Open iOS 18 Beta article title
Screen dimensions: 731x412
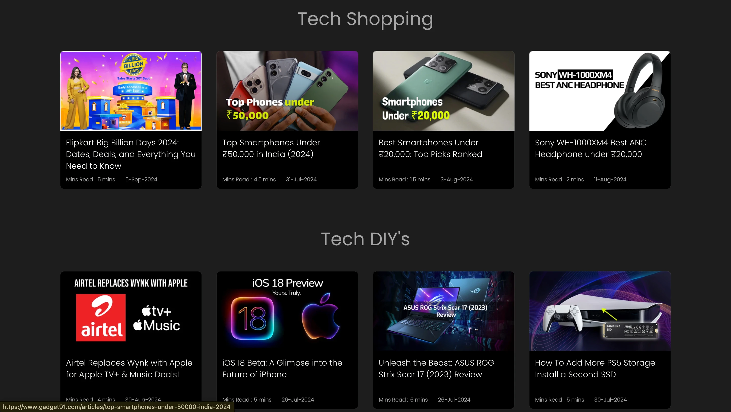pyautogui.click(x=282, y=369)
